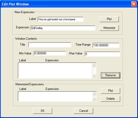Click into the empty Title field
The height and width of the screenshot is (118, 138).
pos(50,45)
